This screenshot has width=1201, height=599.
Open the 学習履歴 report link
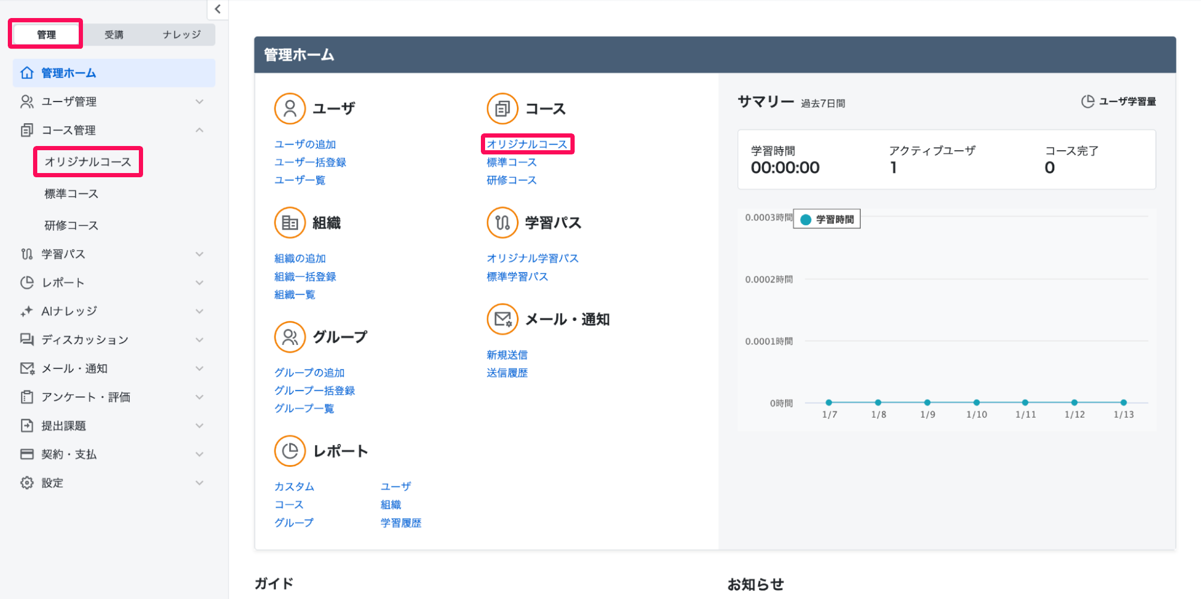click(401, 523)
